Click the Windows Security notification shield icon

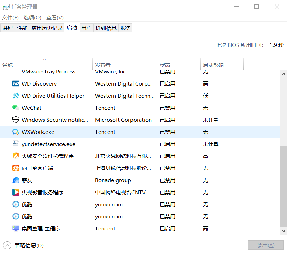pyautogui.click(x=16, y=120)
